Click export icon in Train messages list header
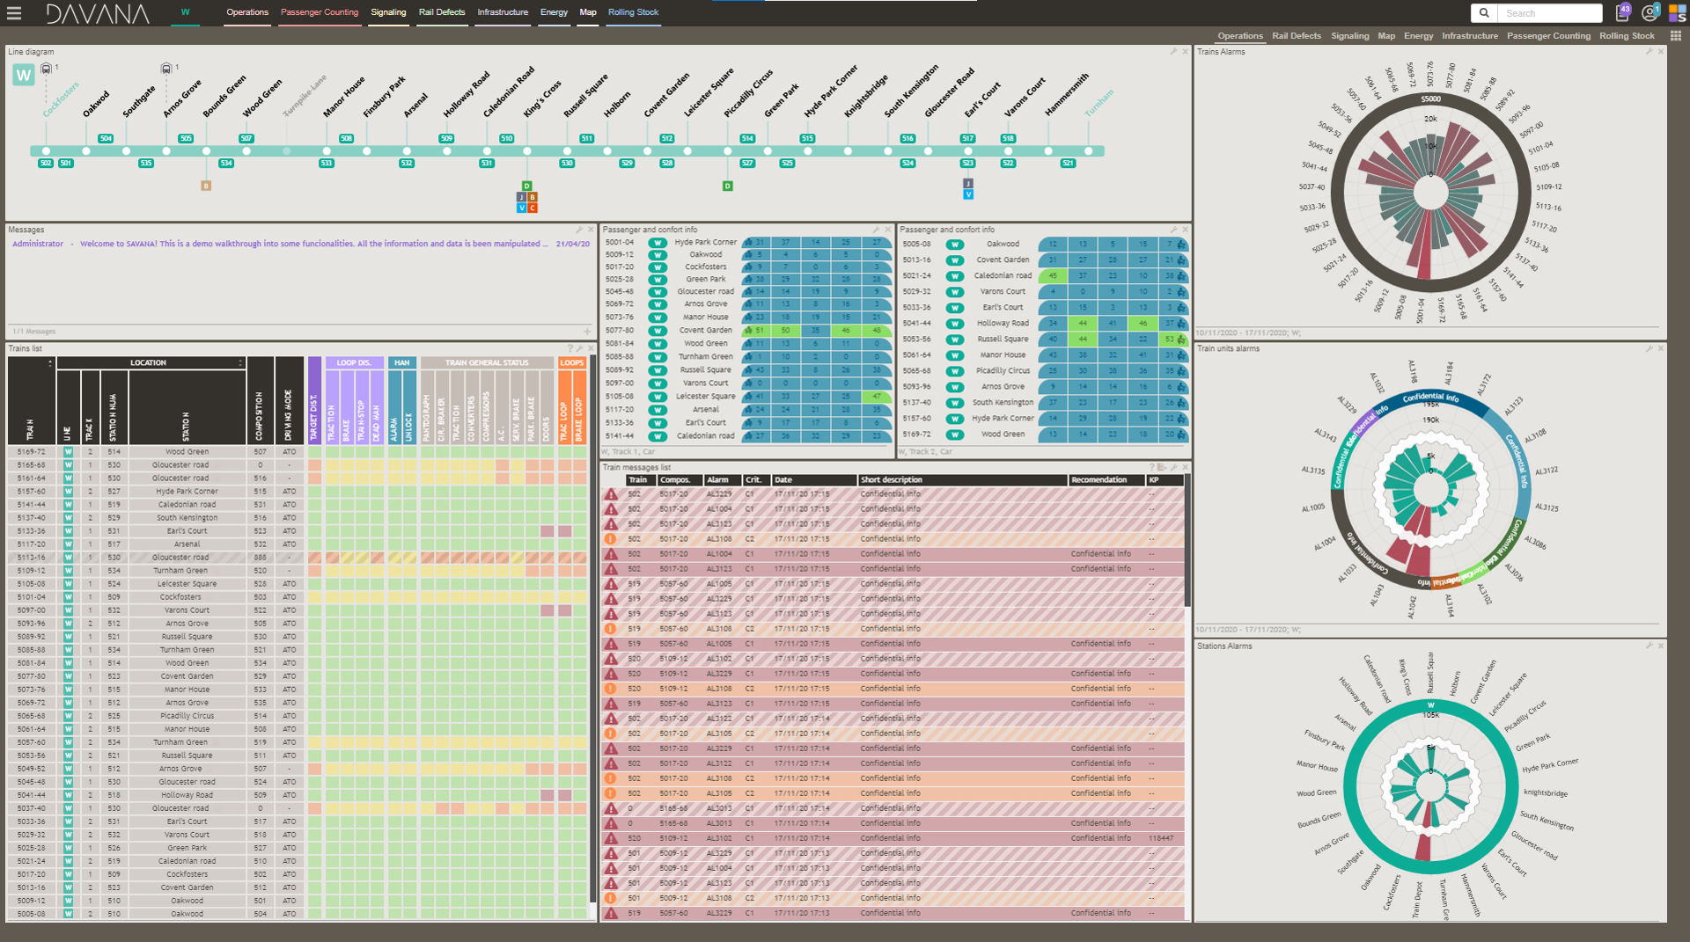This screenshot has height=942, width=1690. coord(1162,467)
